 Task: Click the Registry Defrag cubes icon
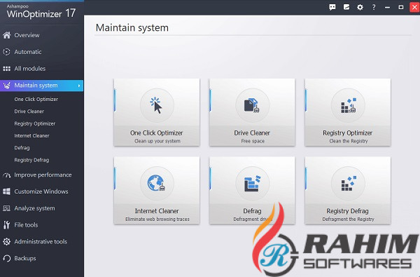pyautogui.click(x=349, y=184)
